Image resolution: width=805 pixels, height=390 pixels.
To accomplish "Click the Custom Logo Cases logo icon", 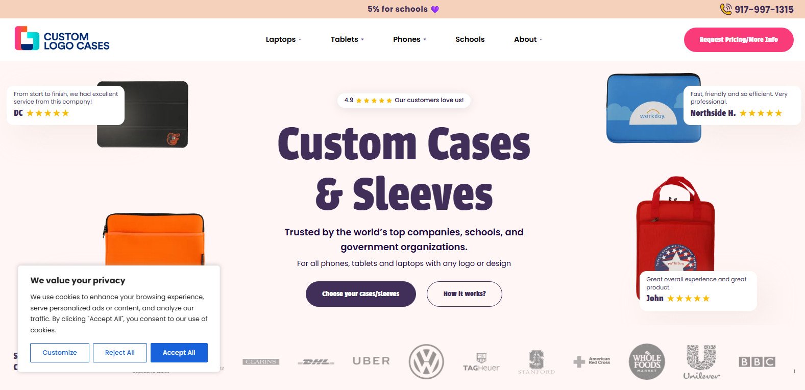I will pyautogui.click(x=27, y=38).
